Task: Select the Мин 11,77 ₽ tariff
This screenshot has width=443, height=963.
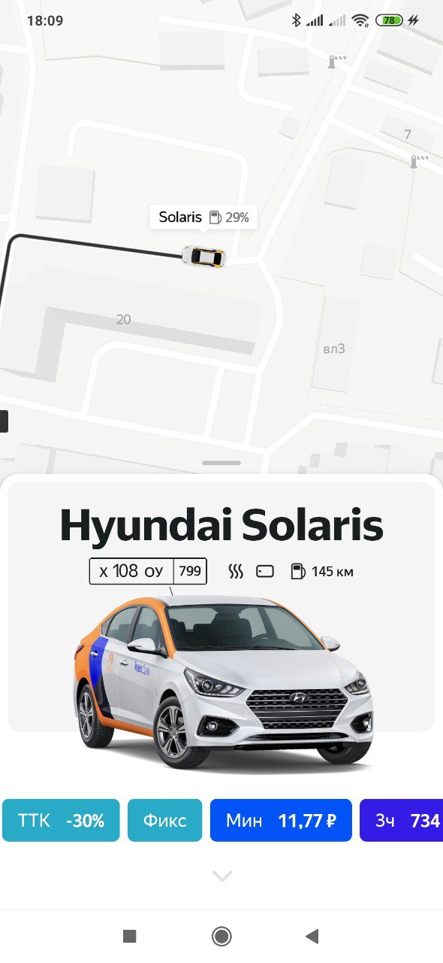Action: tap(281, 820)
